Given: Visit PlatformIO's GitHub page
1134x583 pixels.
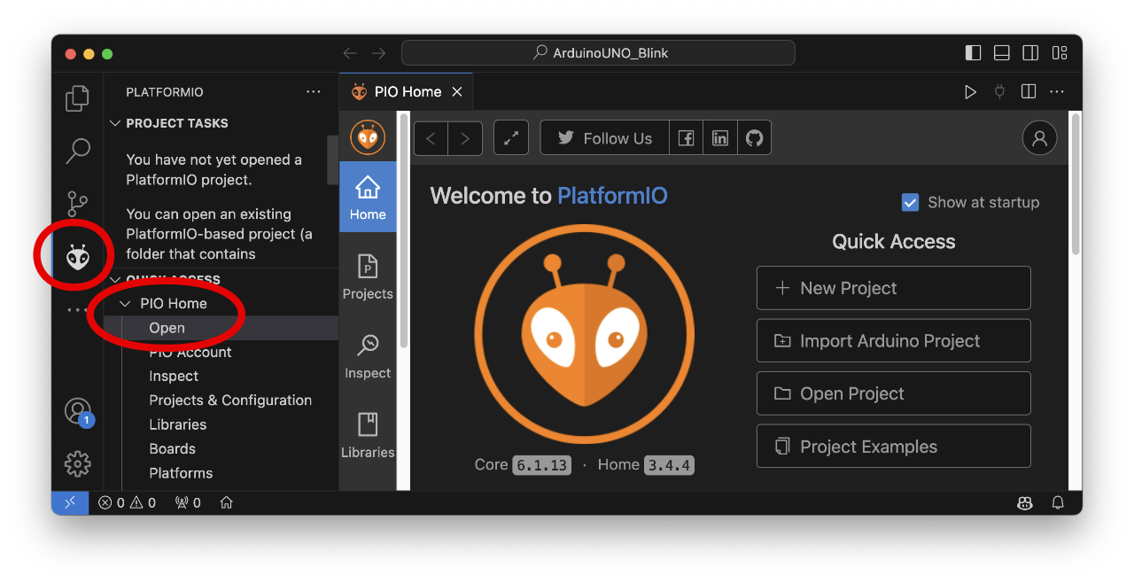Looking at the screenshot, I should pyautogui.click(x=754, y=137).
